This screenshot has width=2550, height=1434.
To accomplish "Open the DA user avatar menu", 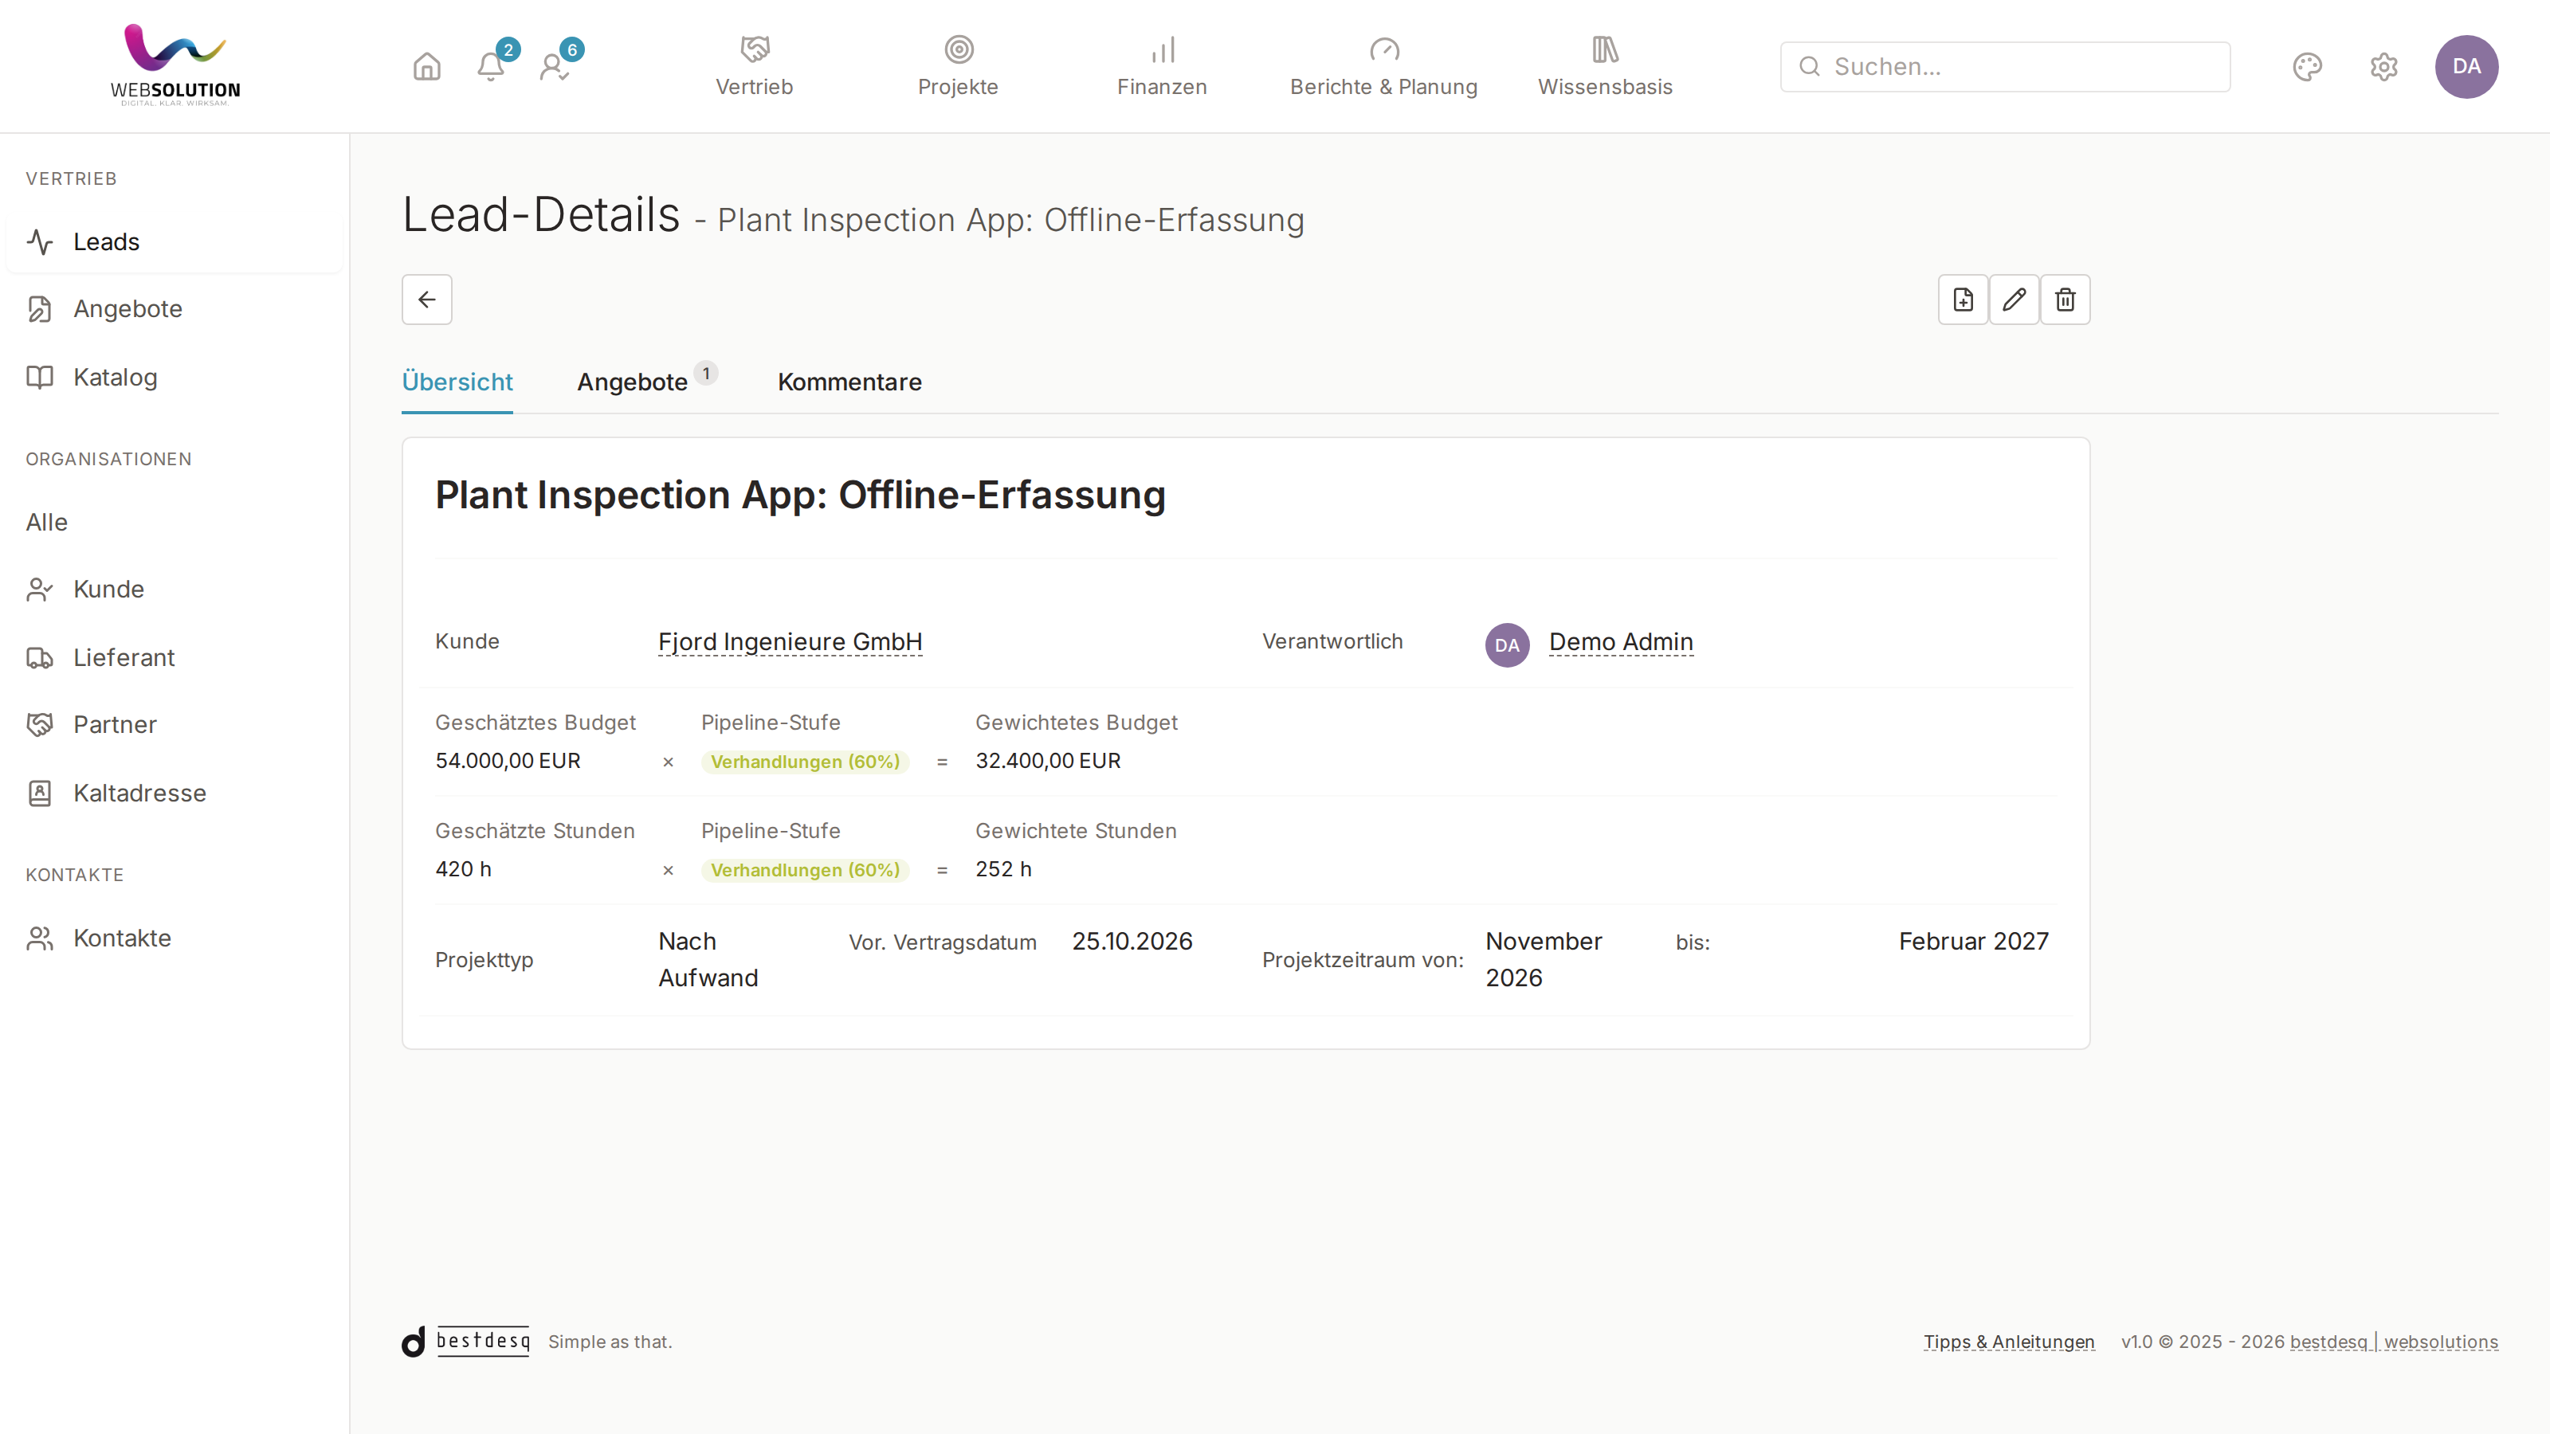I will coord(2466,66).
